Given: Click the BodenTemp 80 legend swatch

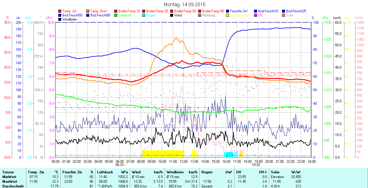Looking at the screenshot, I should pos(199,11).
